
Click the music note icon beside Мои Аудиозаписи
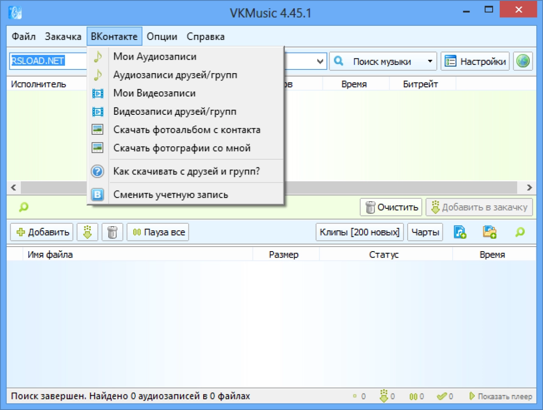coord(98,56)
